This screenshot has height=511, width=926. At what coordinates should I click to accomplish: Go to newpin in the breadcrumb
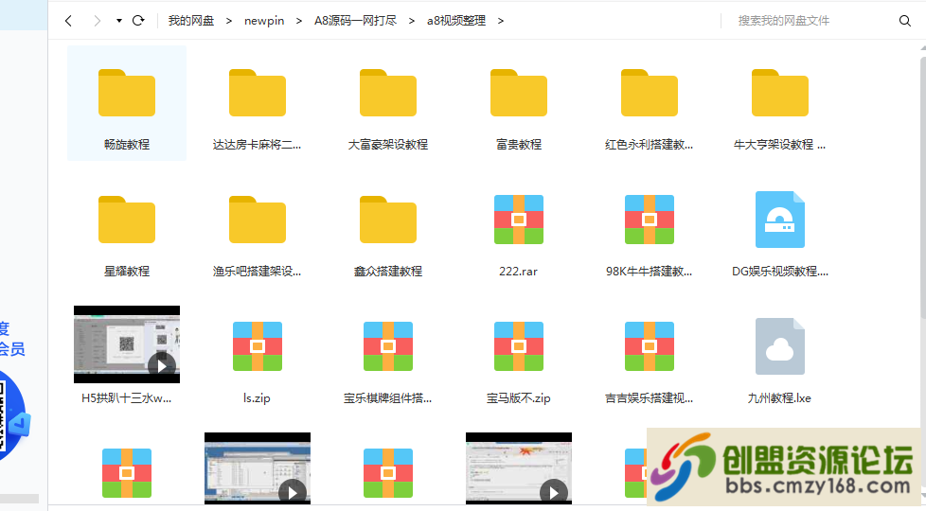(264, 21)
